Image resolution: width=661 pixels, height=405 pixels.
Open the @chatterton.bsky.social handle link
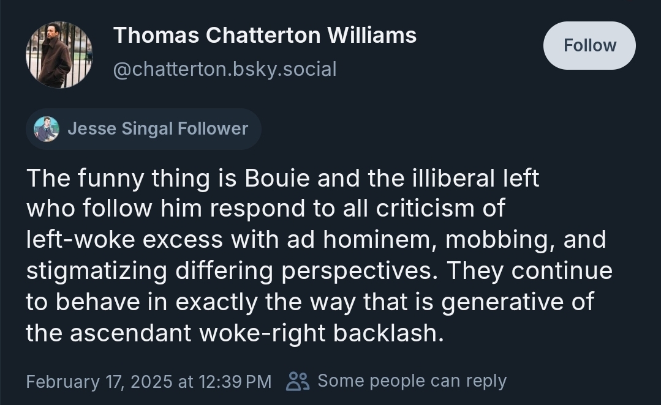[225, 69]
